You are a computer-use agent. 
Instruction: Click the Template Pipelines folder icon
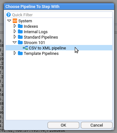click(x=20, y=53)
